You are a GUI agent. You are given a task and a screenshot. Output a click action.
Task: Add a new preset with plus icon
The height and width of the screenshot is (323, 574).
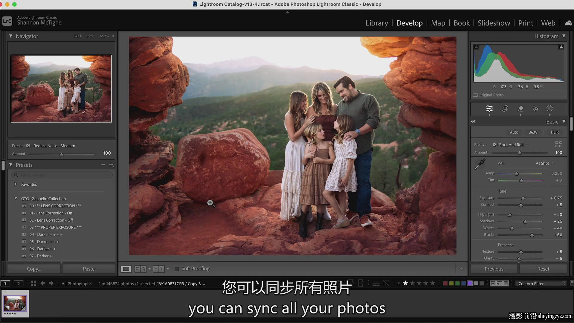[x=111, y=165]
